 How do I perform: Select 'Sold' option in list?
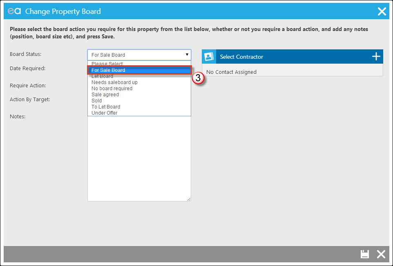tap(139, 101)
